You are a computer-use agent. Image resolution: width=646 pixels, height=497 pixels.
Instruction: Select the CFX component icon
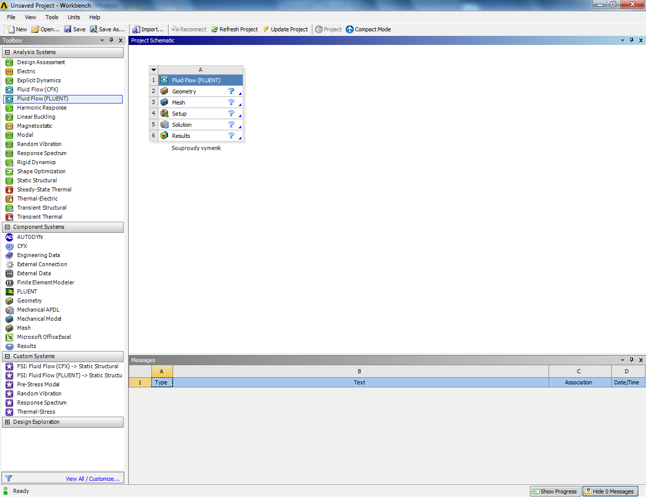[9, 246]
